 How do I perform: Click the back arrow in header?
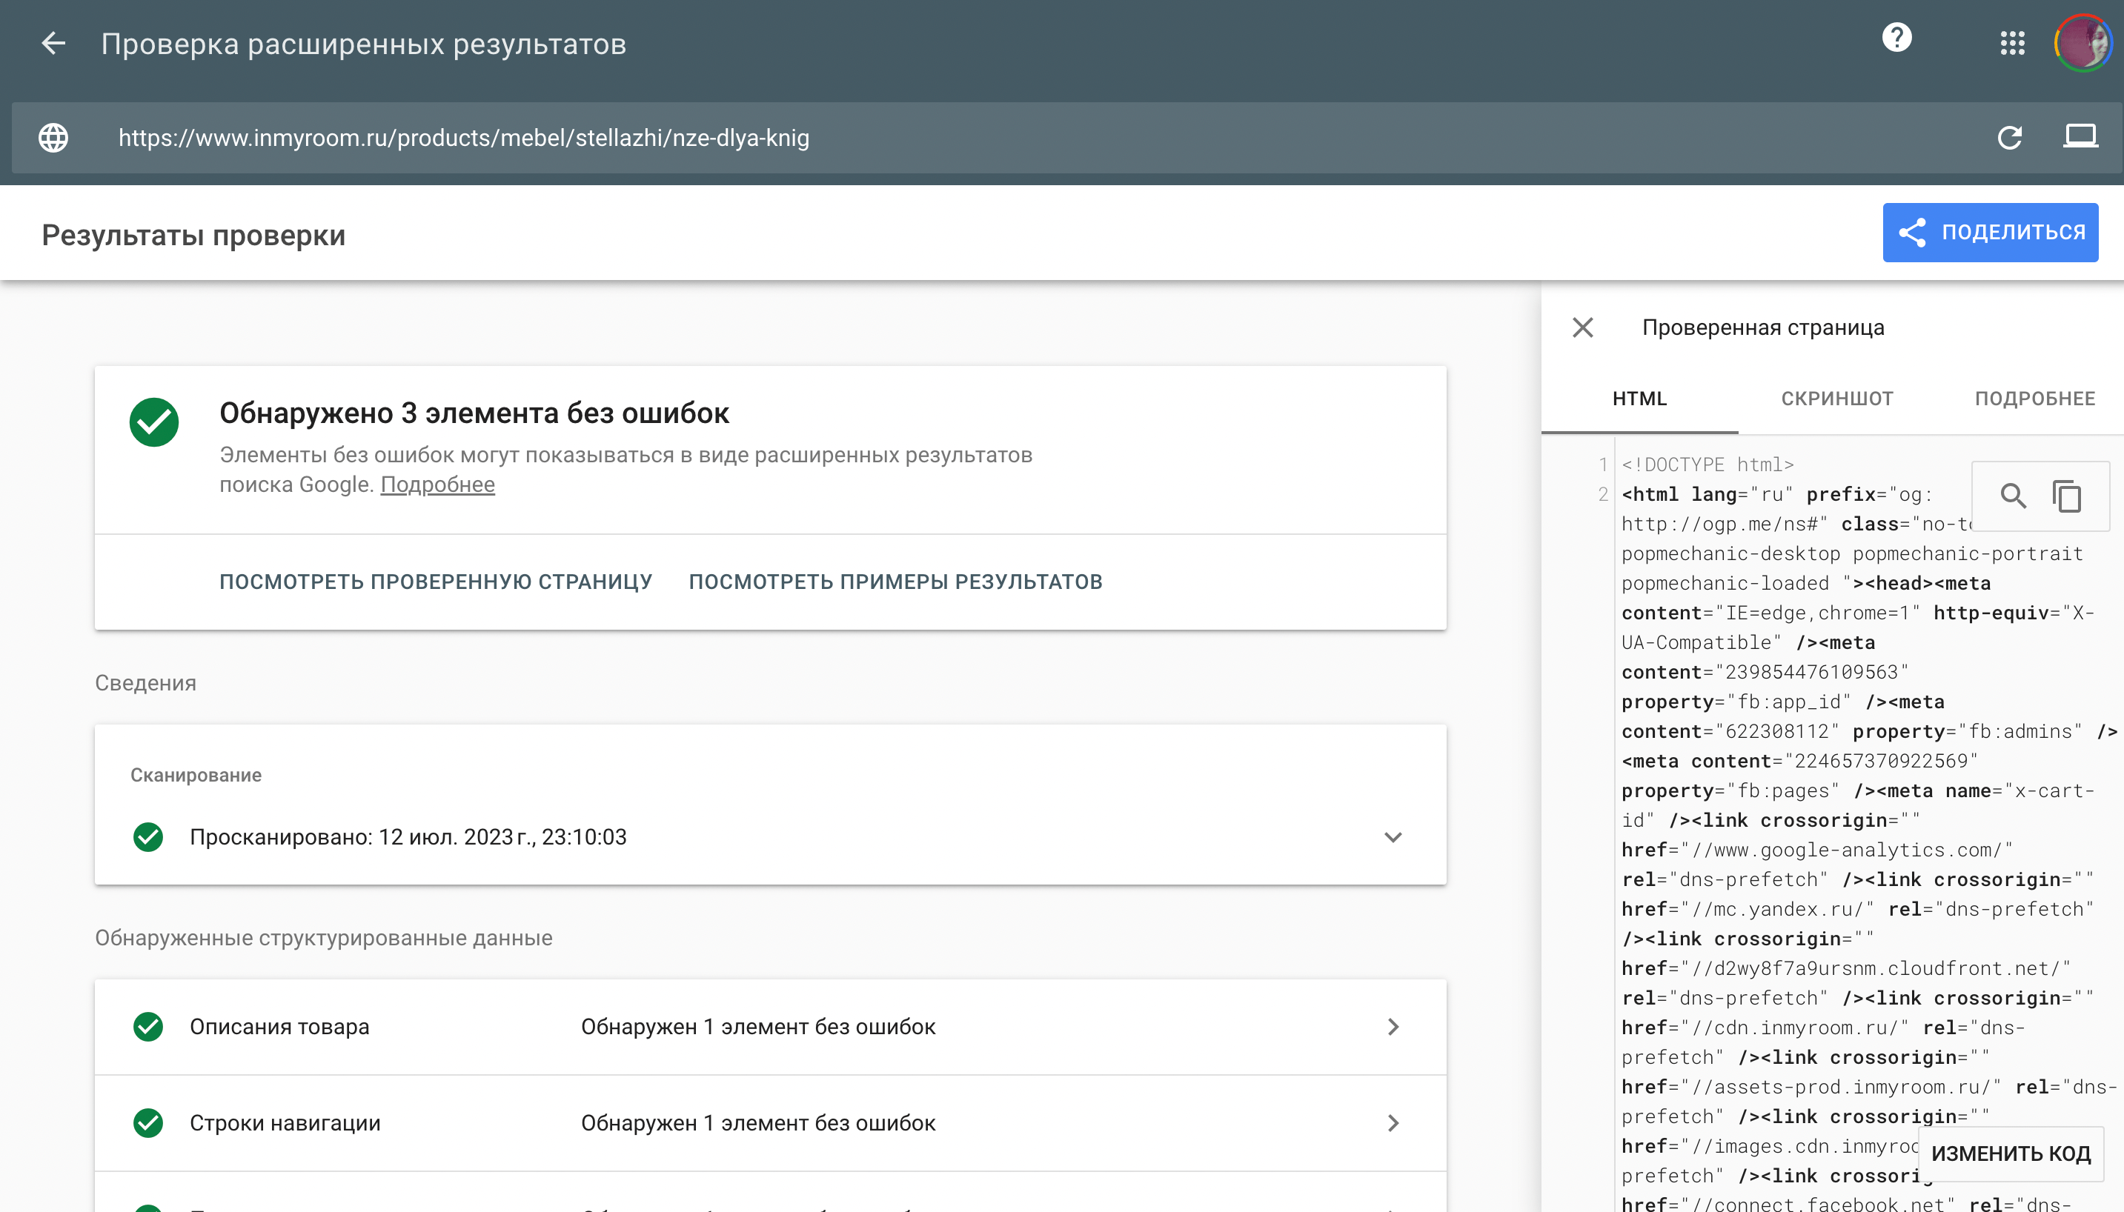[53, 43]
